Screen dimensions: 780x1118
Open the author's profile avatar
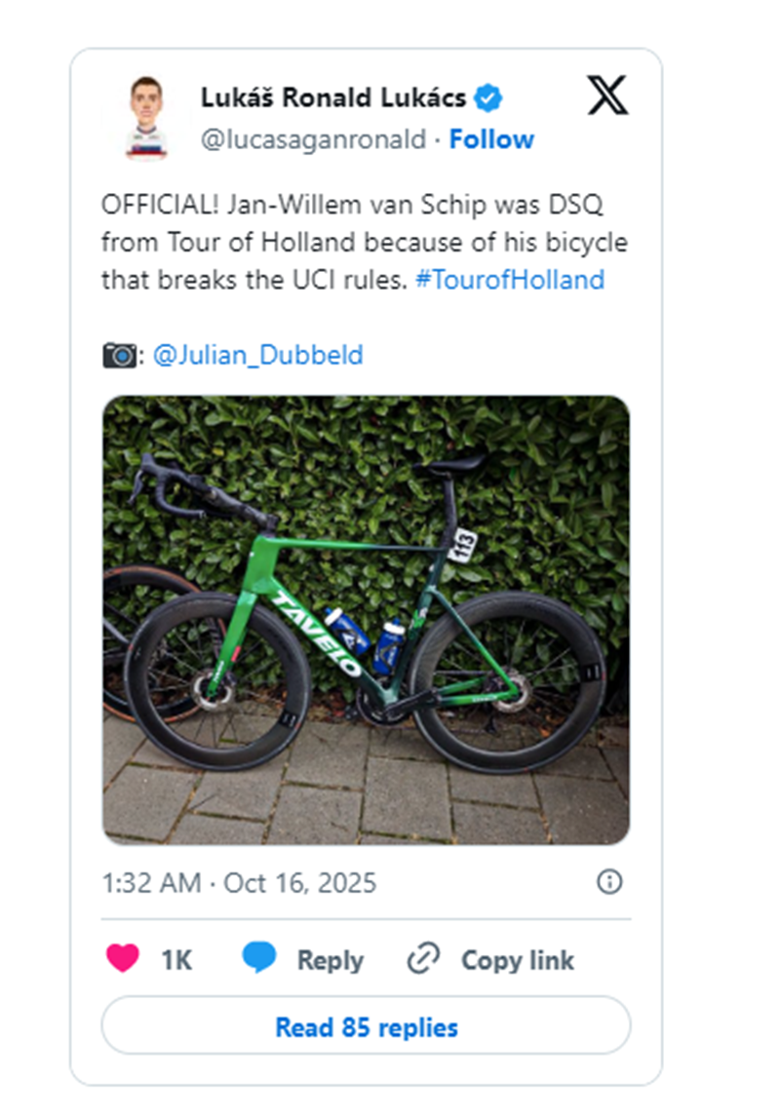click(x=146, y=118)
